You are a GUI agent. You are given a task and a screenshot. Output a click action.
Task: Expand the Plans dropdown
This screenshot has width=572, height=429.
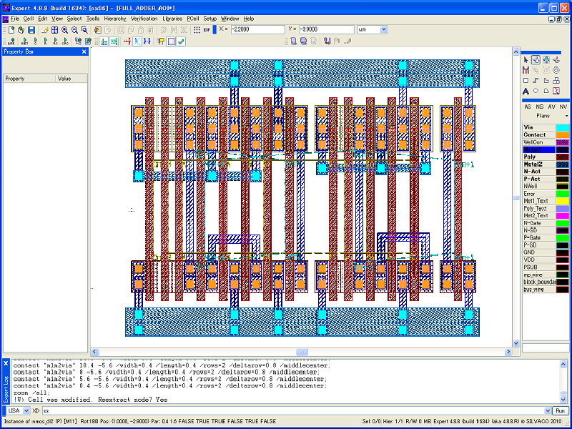pos(565,115)
